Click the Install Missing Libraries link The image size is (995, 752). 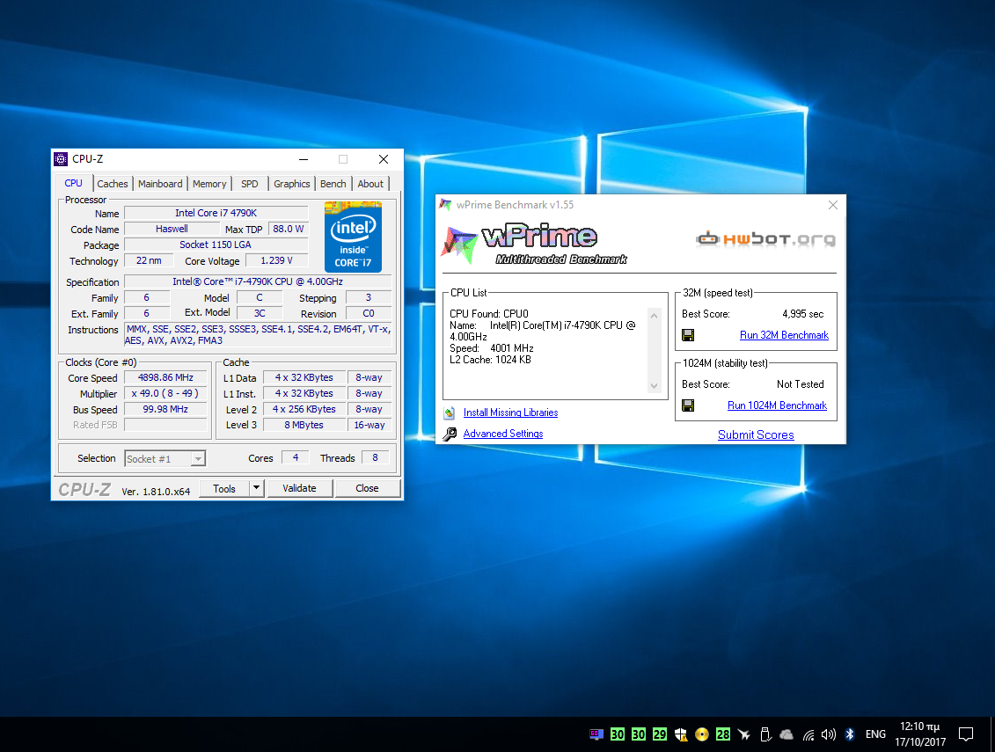pyautogui.click(x=511, y=413)
